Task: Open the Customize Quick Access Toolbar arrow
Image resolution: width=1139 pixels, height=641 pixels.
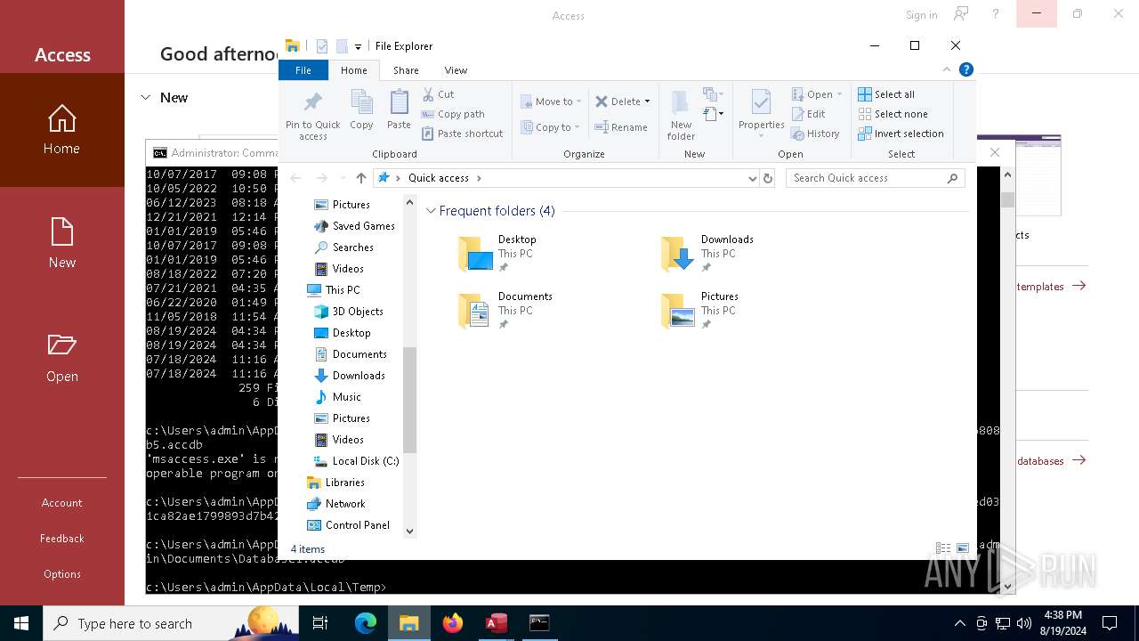Action: [x=358, y=47]
